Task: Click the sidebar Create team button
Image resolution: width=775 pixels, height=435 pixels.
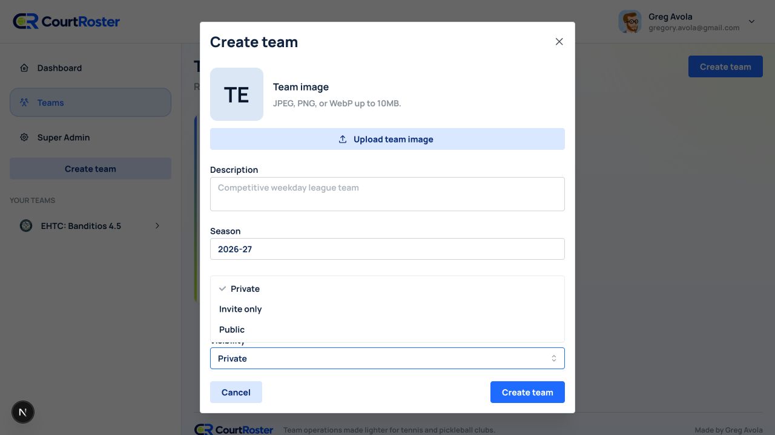Action: (x=90, y=169)
